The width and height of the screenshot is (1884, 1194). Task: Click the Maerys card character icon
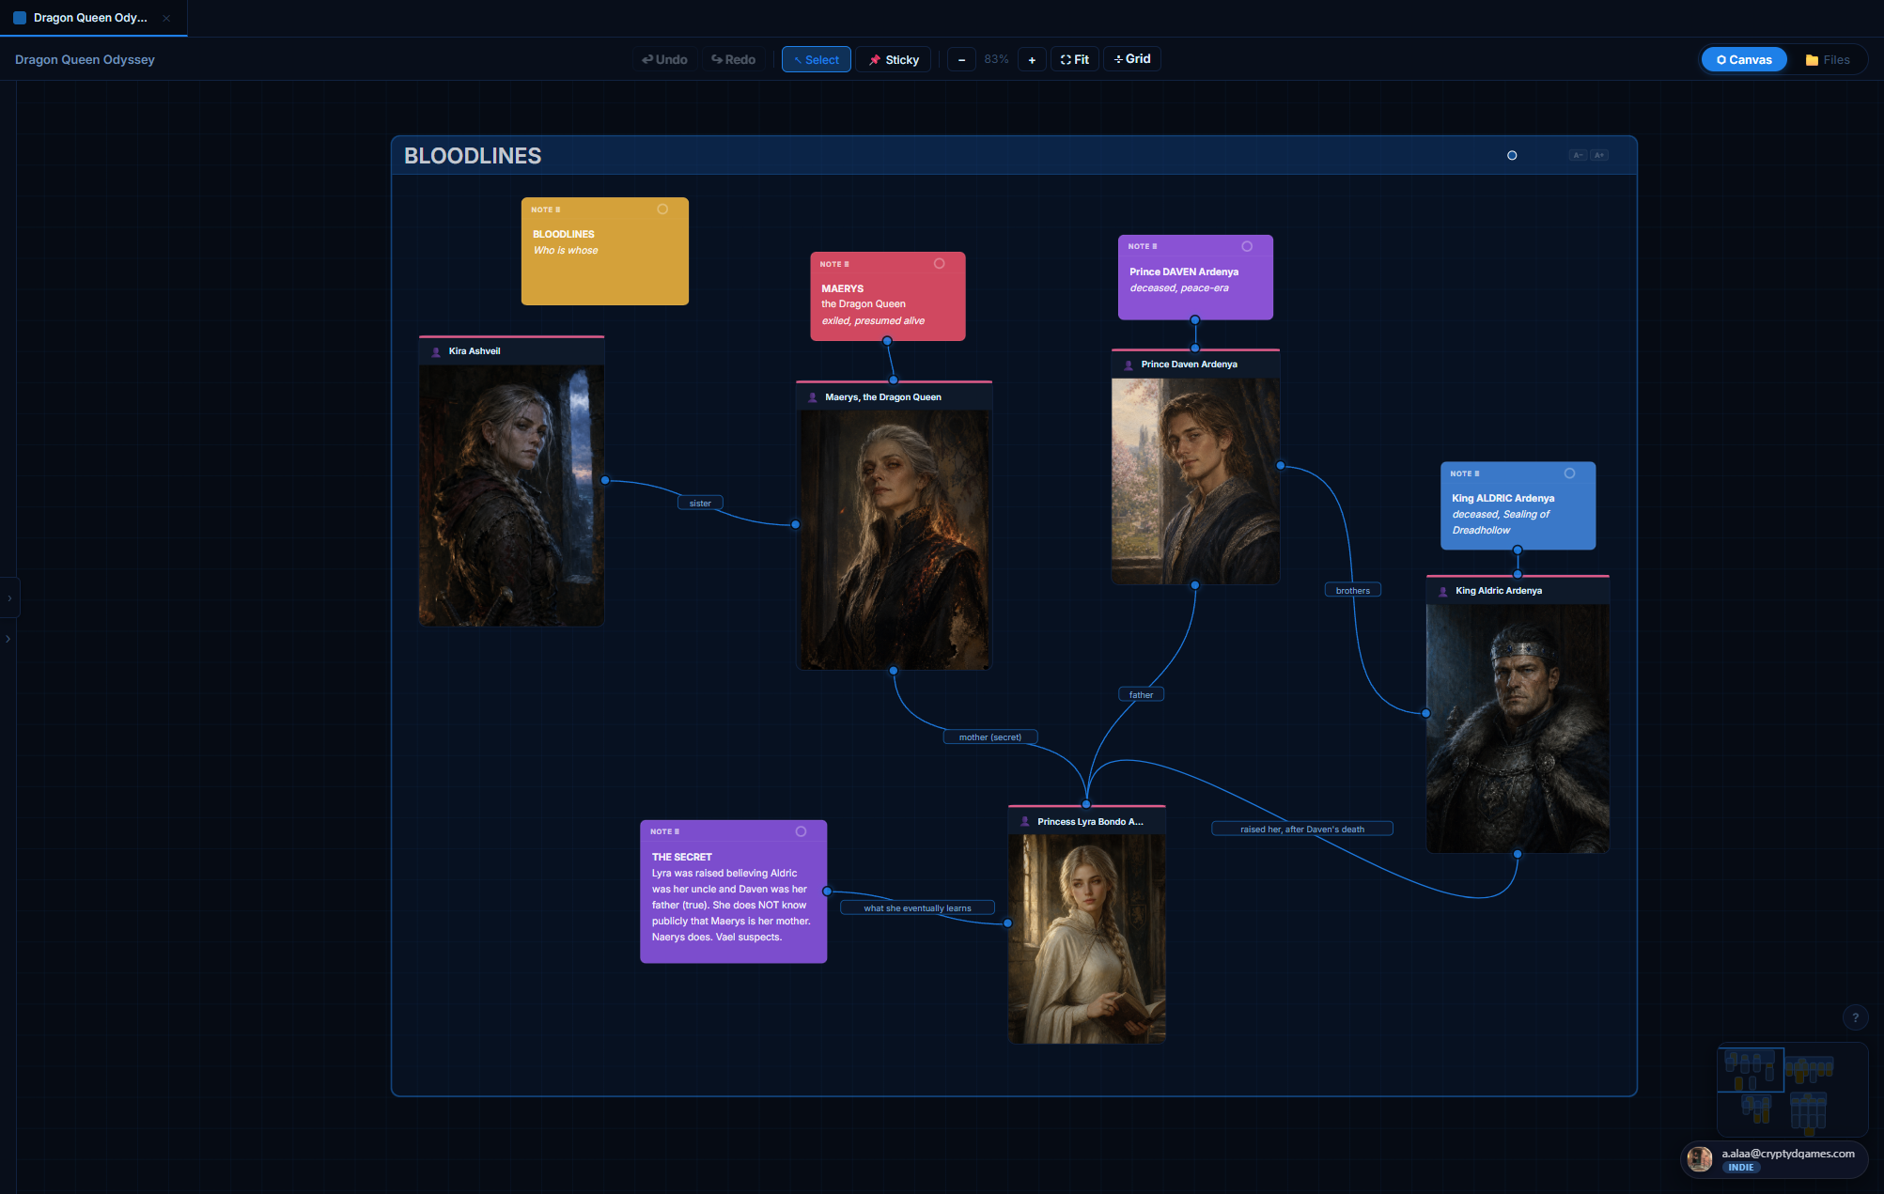pos(813,397)
